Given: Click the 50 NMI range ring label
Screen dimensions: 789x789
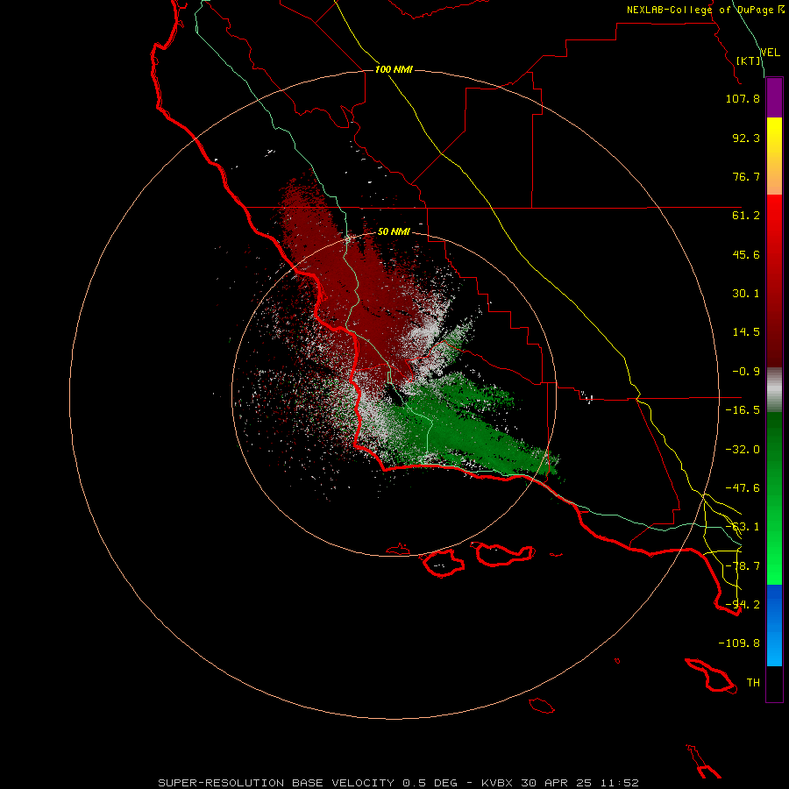Looking at the screenshot, I should tap(394, 231).
